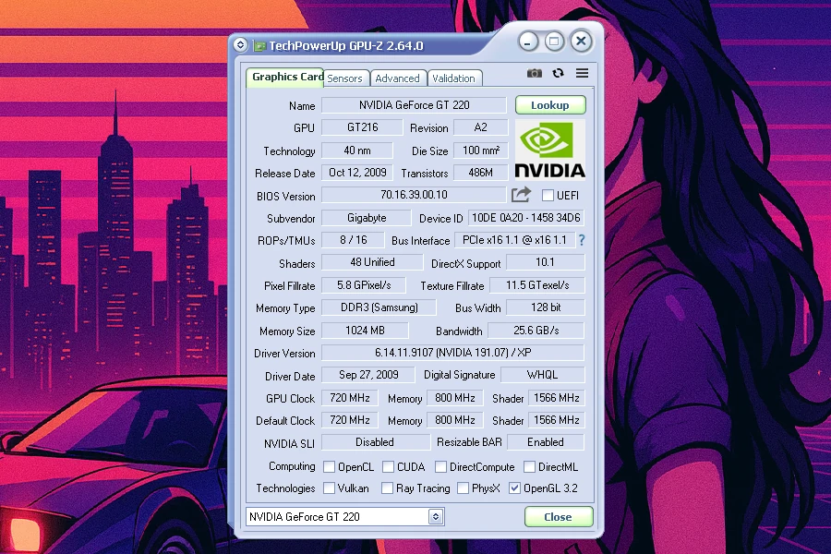831x554 pixels.
Task: Toggle the PhysX checkbox
Action: [463, 488]
